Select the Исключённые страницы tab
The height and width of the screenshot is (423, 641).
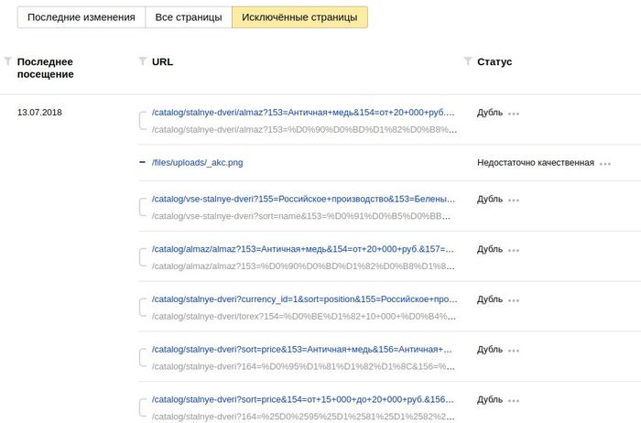tap(299, 17)
